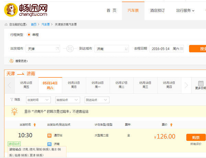Open 所有评价 link
The height and width of the screenshot is (158, 206).
click(x=196, y=144)
